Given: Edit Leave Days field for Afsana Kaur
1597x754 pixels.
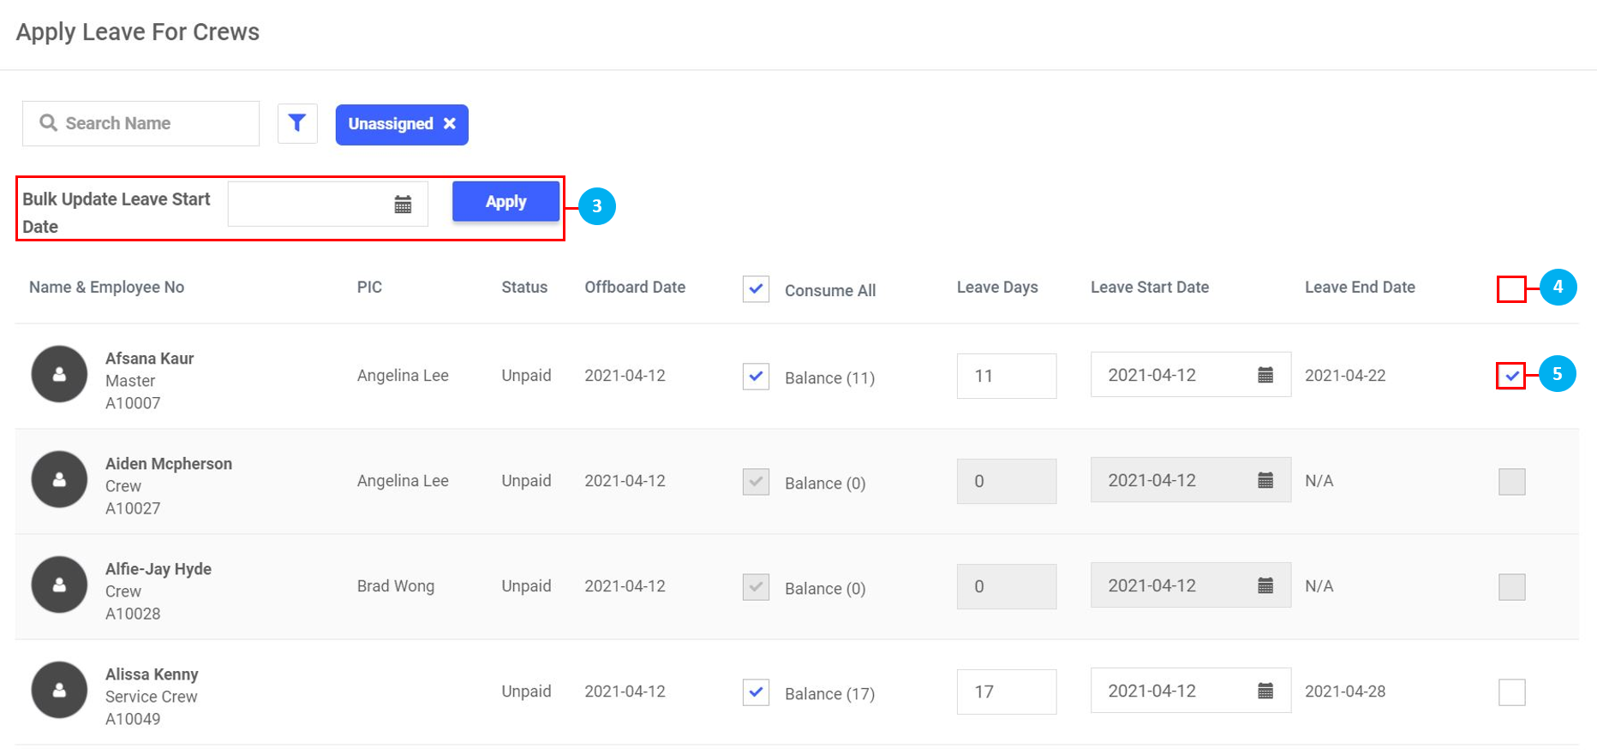Looking at the screenshot, I should coord(1006,376).
